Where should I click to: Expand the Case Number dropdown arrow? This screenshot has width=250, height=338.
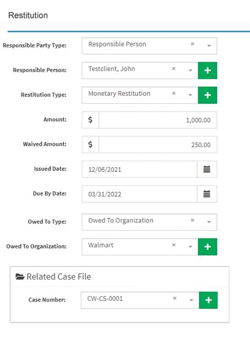191,300
